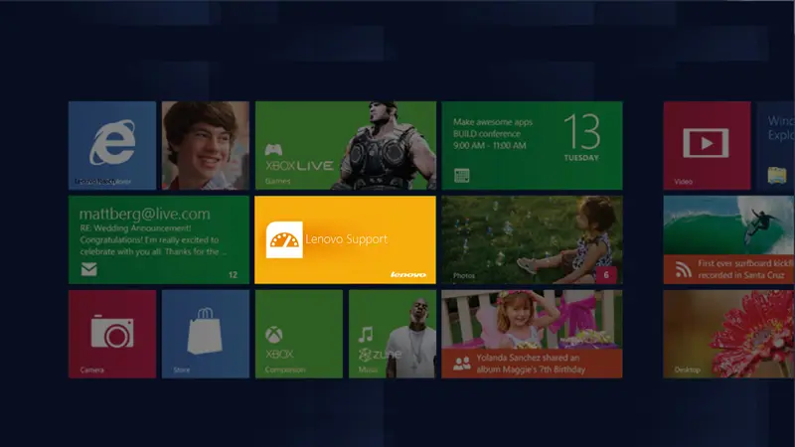The image size is (795, 447).
Task: Open the Zune Music tile
Action: [x=392, y=334]
